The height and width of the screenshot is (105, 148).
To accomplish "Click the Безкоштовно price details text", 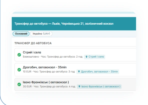I will (x=53, y=57).
